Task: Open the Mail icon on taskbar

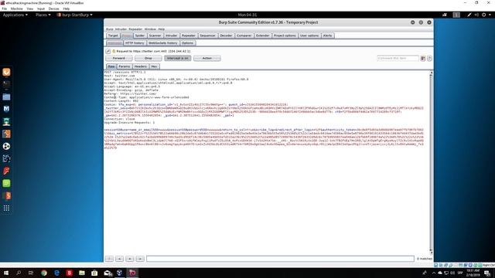Action: click(108, 273)
